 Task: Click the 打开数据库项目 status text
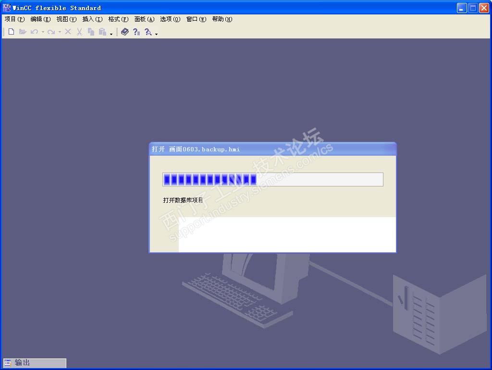click(183, 200)
